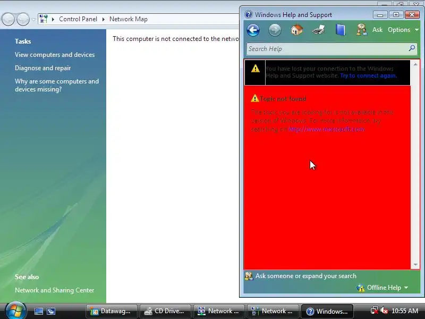The image size is (425, 319).
Task: Click the Search Help text field
Action: 327,49
